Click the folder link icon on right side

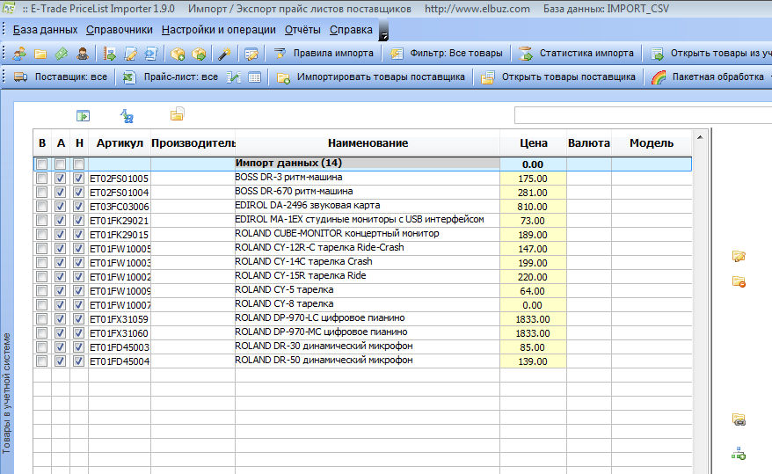(739, 419)
